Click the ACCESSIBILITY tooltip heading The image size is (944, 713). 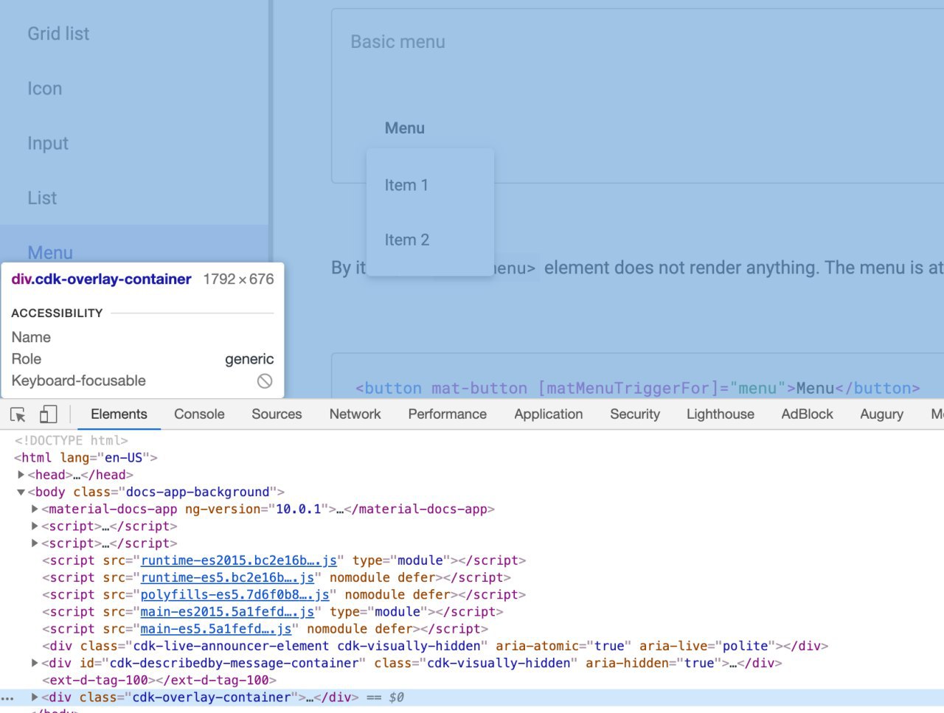[57, 313]
